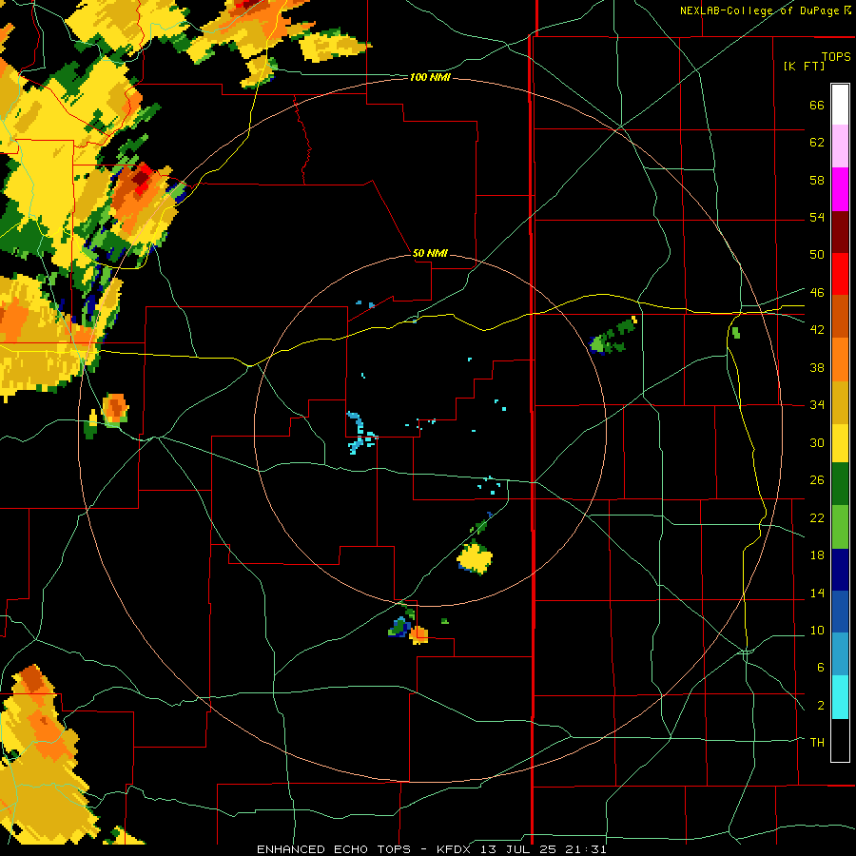Click the "21:31" timestamp
Image resolution: width=856 pixels, height=856 pixels.
(587, 849)
